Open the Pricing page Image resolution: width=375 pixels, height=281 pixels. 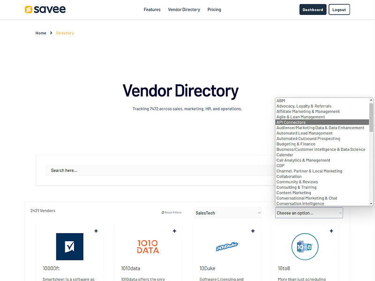point(214,9)
